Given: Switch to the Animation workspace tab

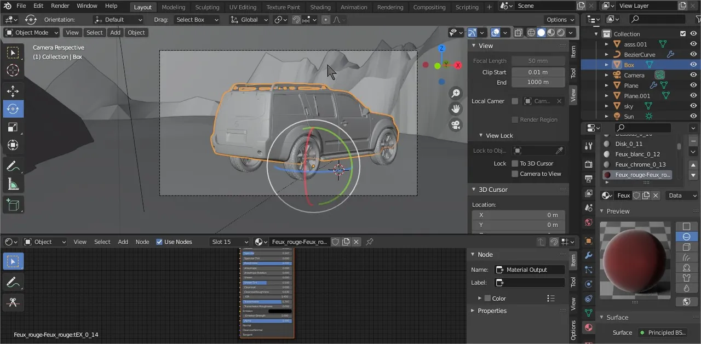Looking at the screenshot, I should 354,7.
